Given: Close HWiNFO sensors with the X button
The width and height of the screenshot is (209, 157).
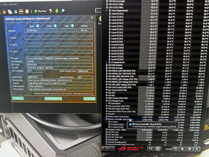Looking at the screenshot, I should click(197, 149).
